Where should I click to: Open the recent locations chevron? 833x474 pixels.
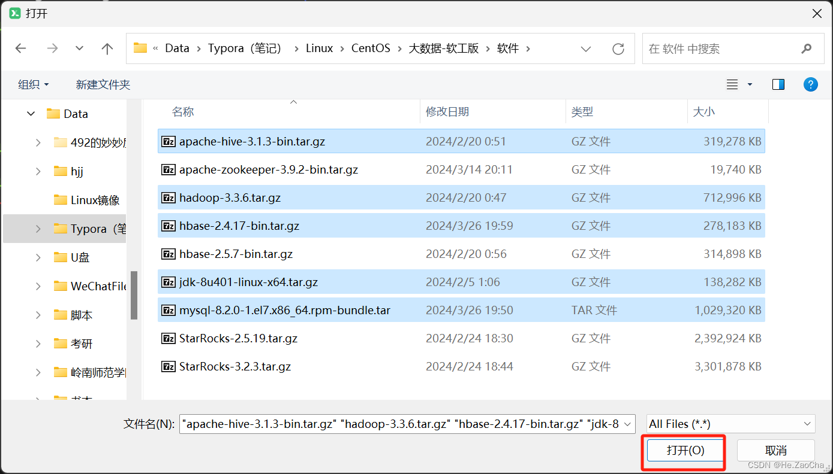pos(79,49)
